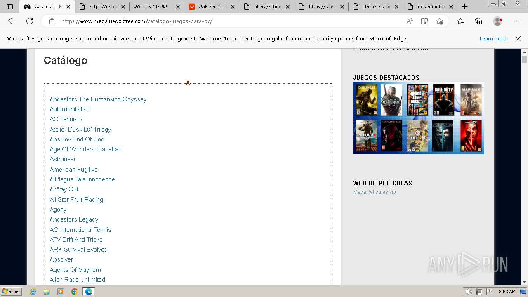Refresh the current page
This screenshot has height=297, width=528.
tap(30, 21)
